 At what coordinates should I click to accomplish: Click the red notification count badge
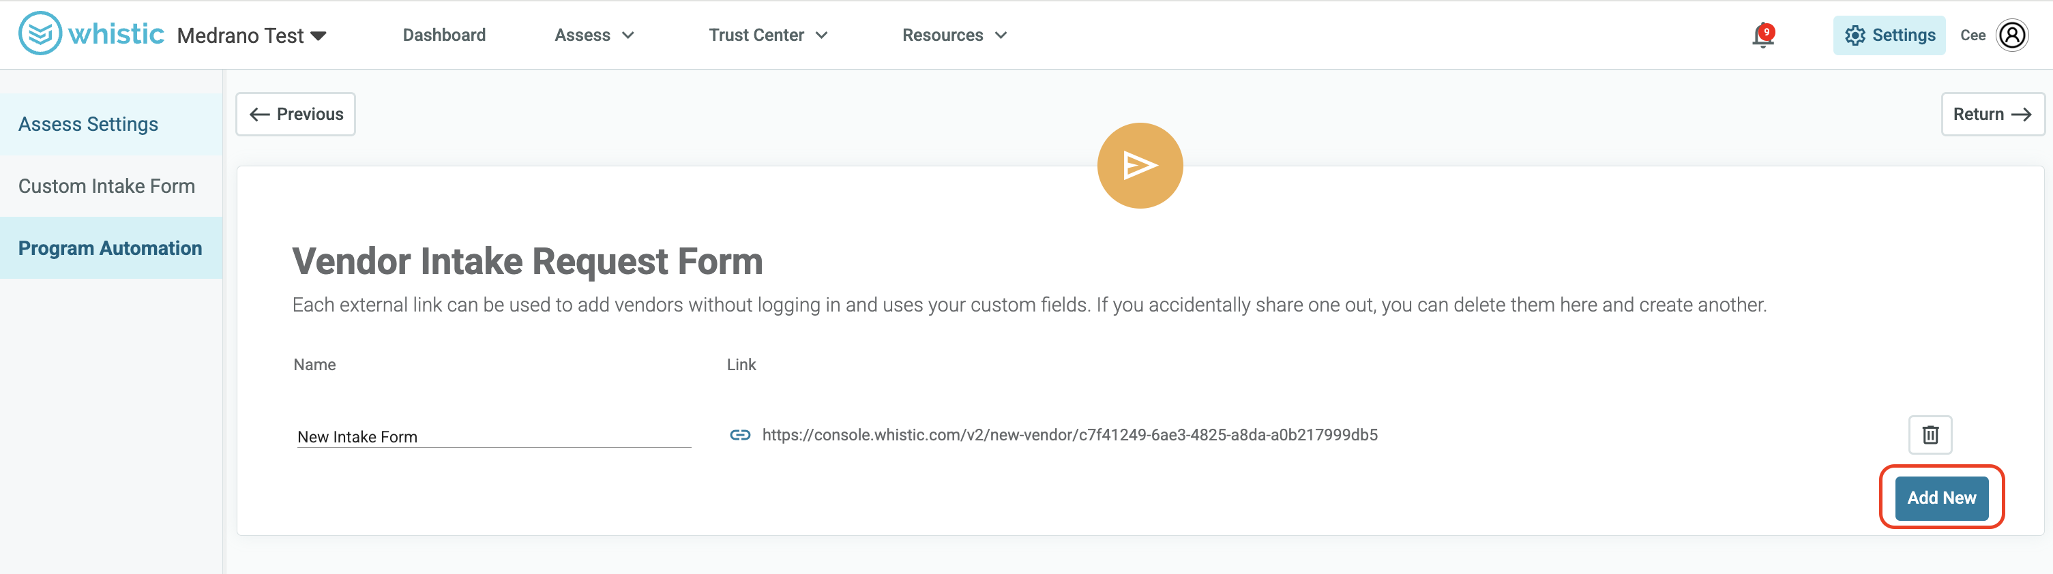click(x=1767, y=32)
